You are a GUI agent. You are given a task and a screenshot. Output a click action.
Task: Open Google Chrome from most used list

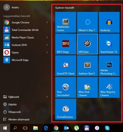26,22
